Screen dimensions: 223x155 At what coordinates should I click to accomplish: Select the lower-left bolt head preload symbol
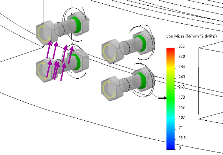pos(44,71)
